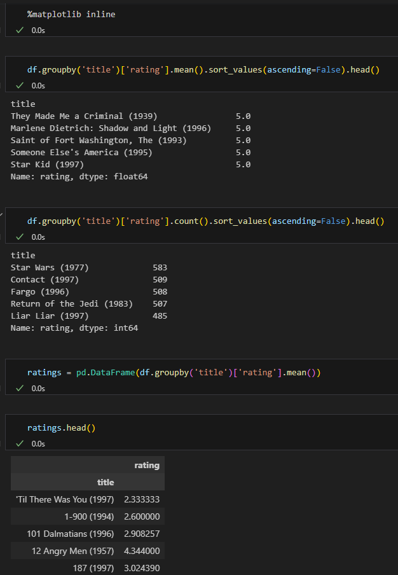Select 'Saint of Fort Washington, The (1993)' row
This screenshot has width=398, height=575.
click(x=130, y=141)
